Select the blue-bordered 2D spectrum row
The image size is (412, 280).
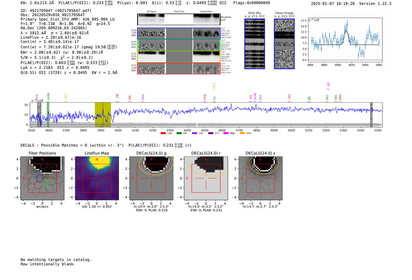pos(179,33)
